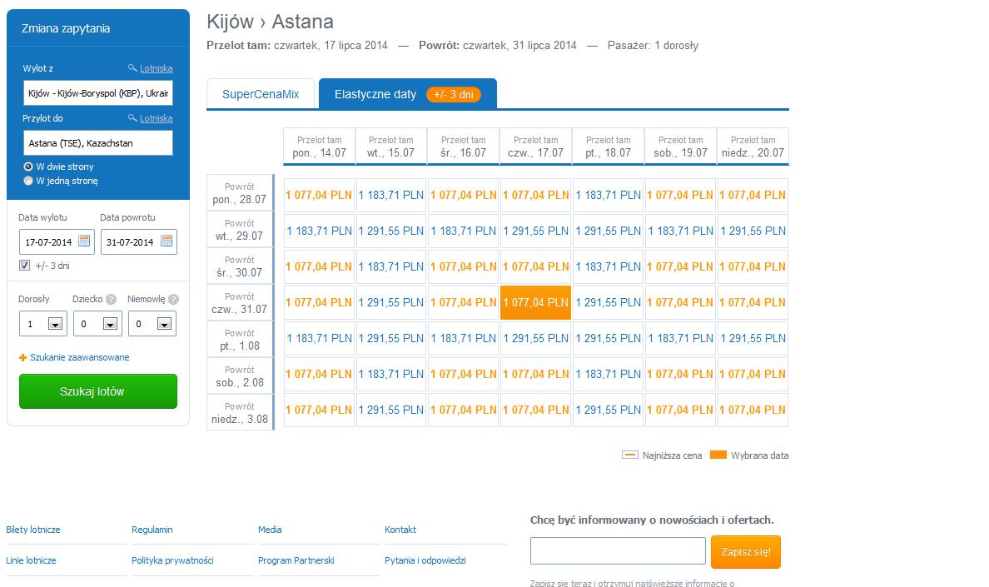
Task: Open the Lotniska link under Wylot z
Action: coord(156,68)
